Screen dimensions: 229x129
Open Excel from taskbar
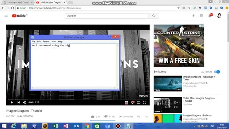point(55,126)
